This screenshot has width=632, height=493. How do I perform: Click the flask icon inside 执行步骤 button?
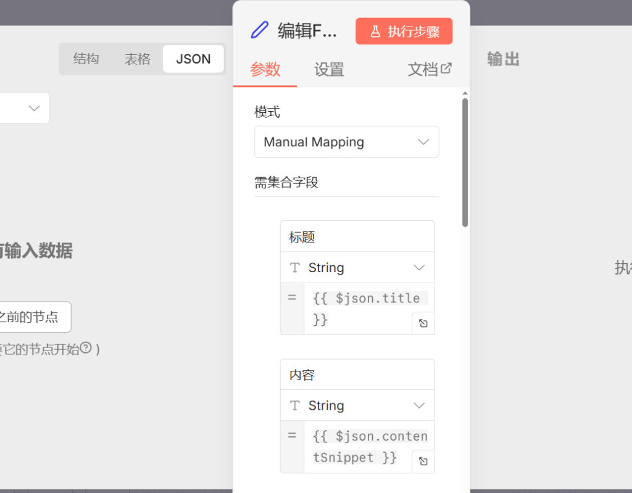point(377,31)
